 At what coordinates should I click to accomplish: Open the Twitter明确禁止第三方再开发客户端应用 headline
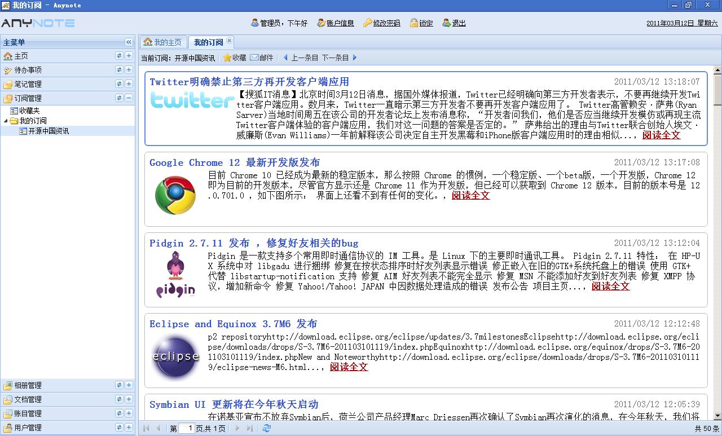(x=249, y=82)
